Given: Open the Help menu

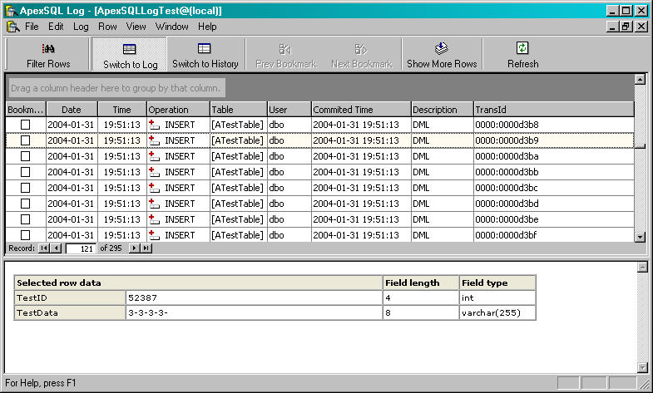Looking at the screenshot, I should coord(207,27).
